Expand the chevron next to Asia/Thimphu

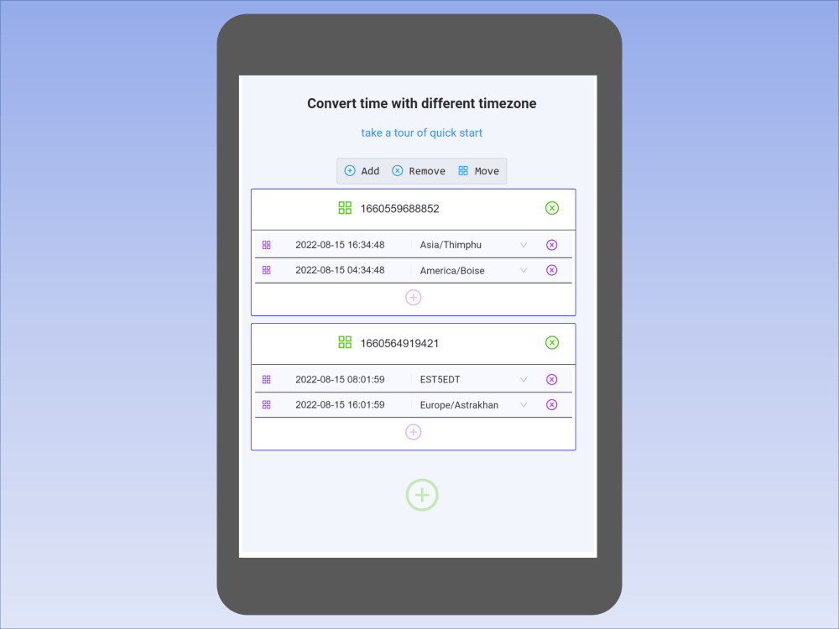(524, 245)
